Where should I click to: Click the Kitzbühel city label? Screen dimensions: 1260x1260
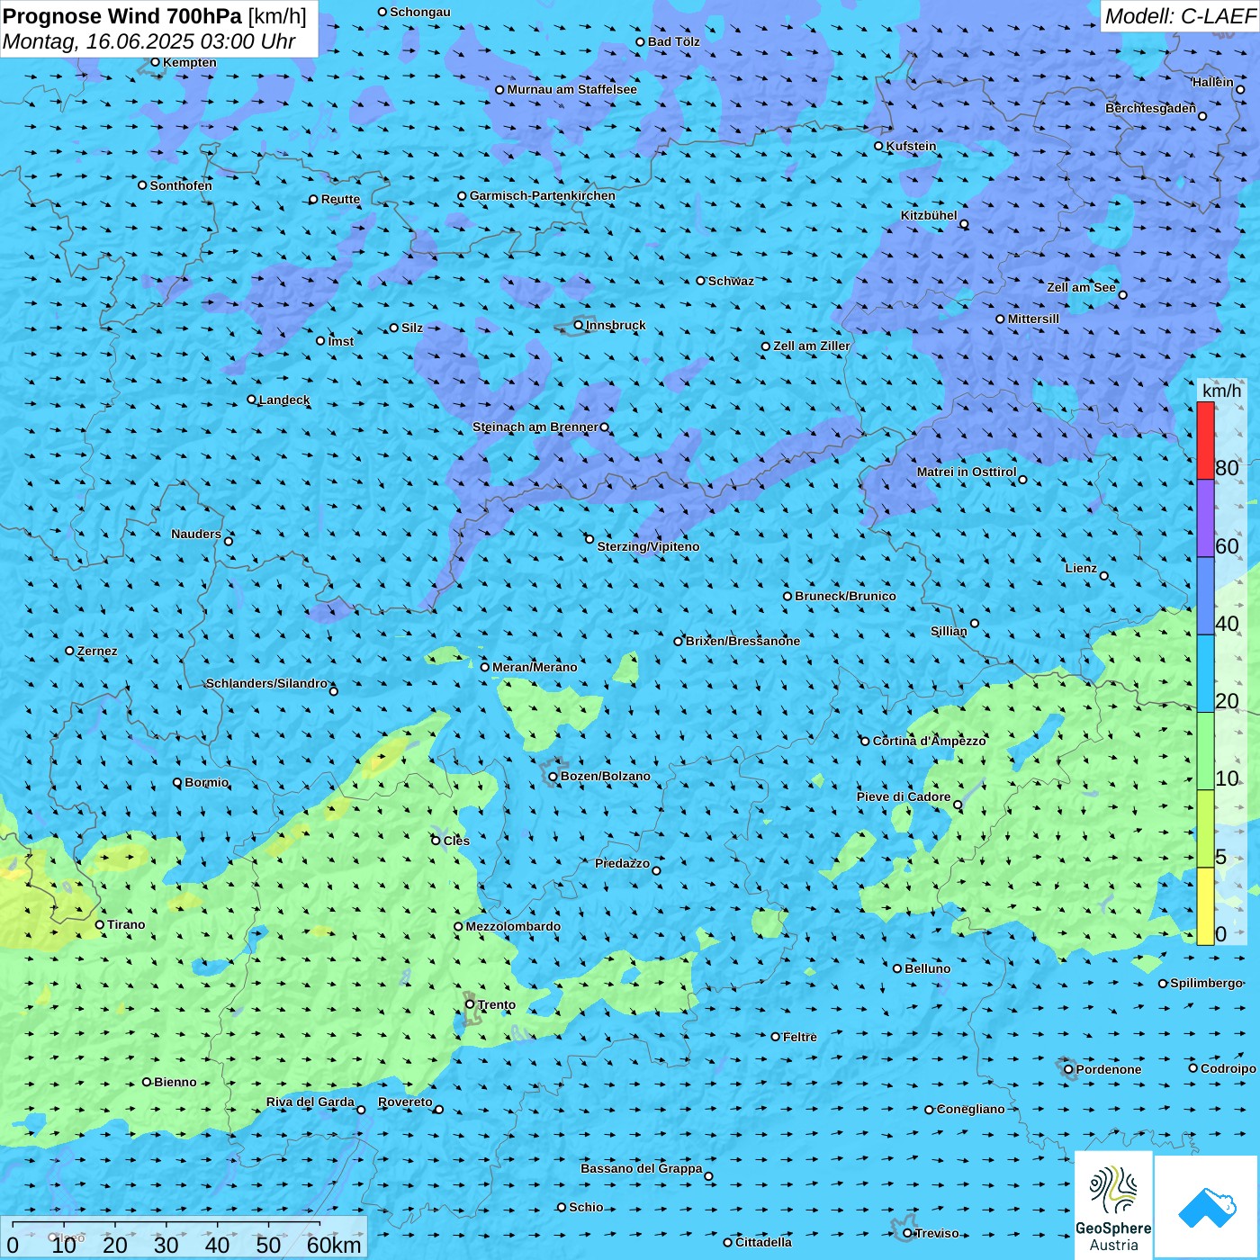click(929, 215)
